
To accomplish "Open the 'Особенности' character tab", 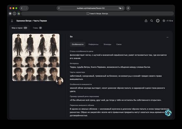I will click(78, 44).
